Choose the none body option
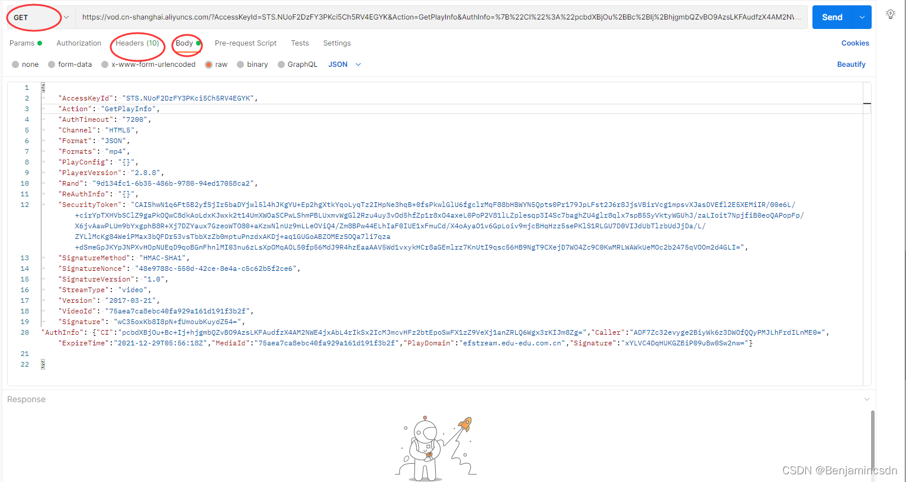The width and height of the screenshot is (906, 482). [x=25, y=64]
